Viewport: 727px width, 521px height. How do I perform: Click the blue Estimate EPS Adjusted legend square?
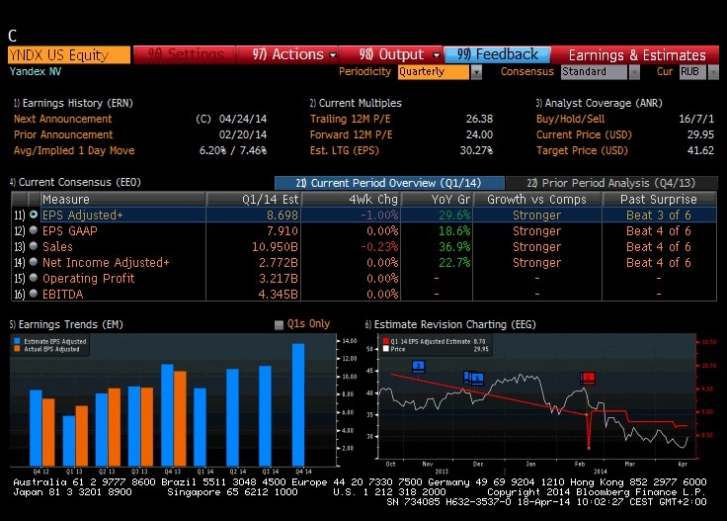point(17,341)
